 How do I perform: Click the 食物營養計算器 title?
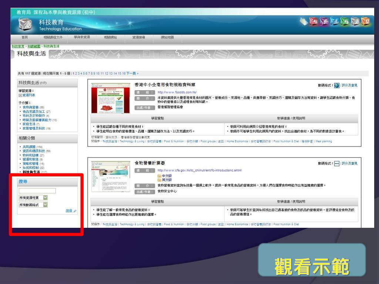point(150,163)
